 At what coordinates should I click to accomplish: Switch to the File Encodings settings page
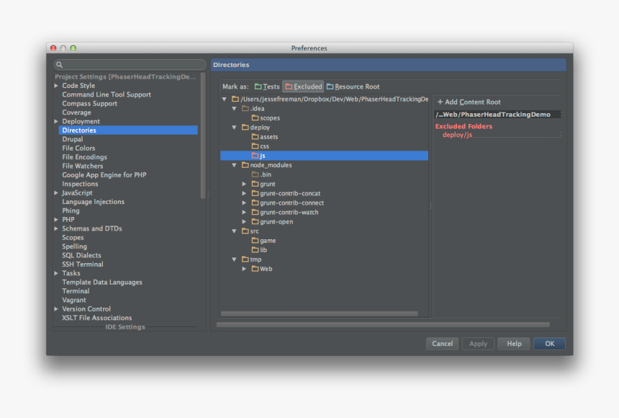(x=83, y=156)
